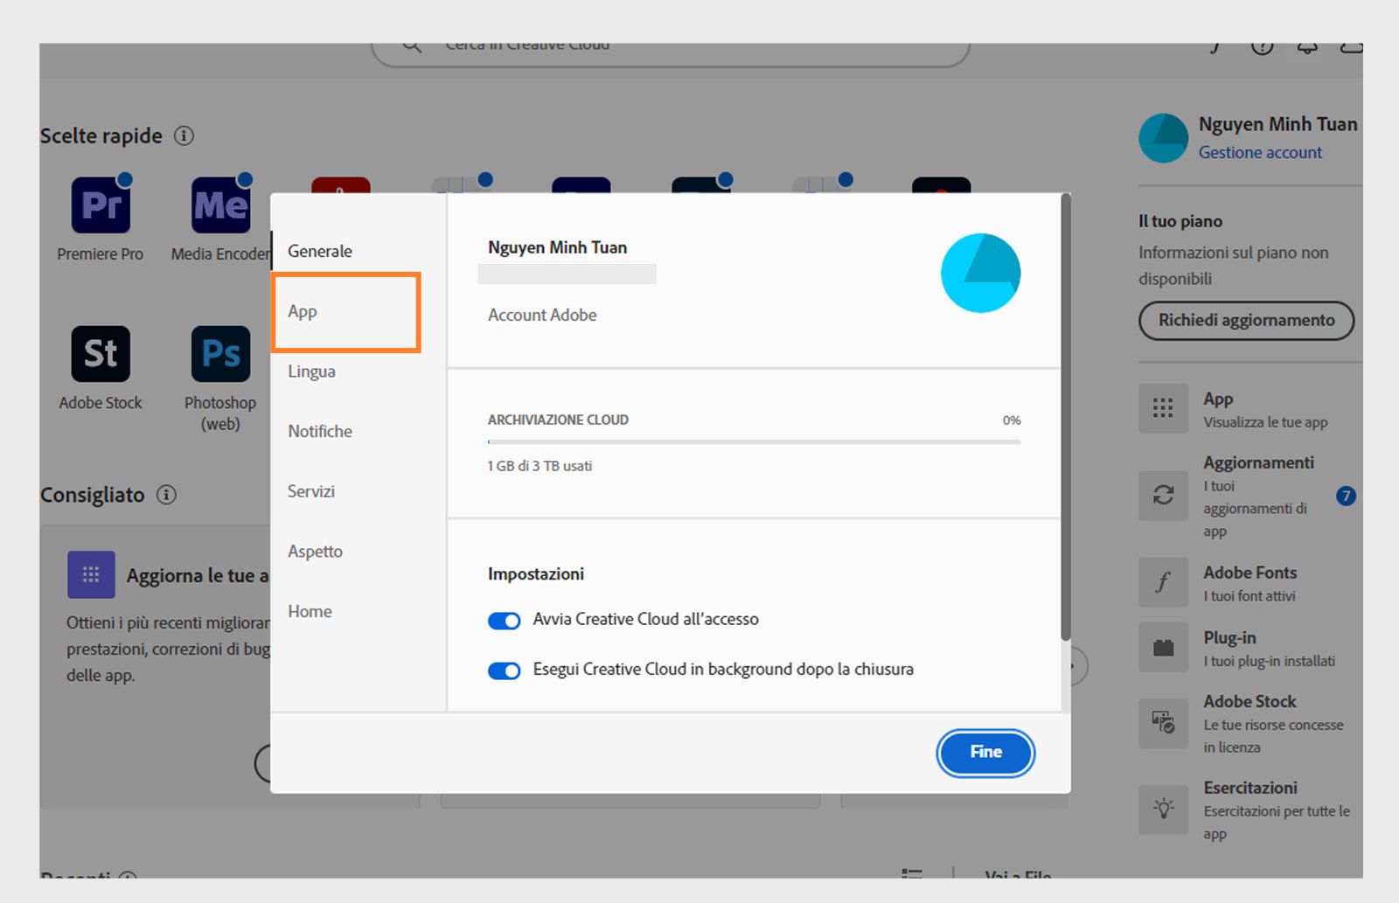Click the info icon next to Scelte rapide

(183, 135)
